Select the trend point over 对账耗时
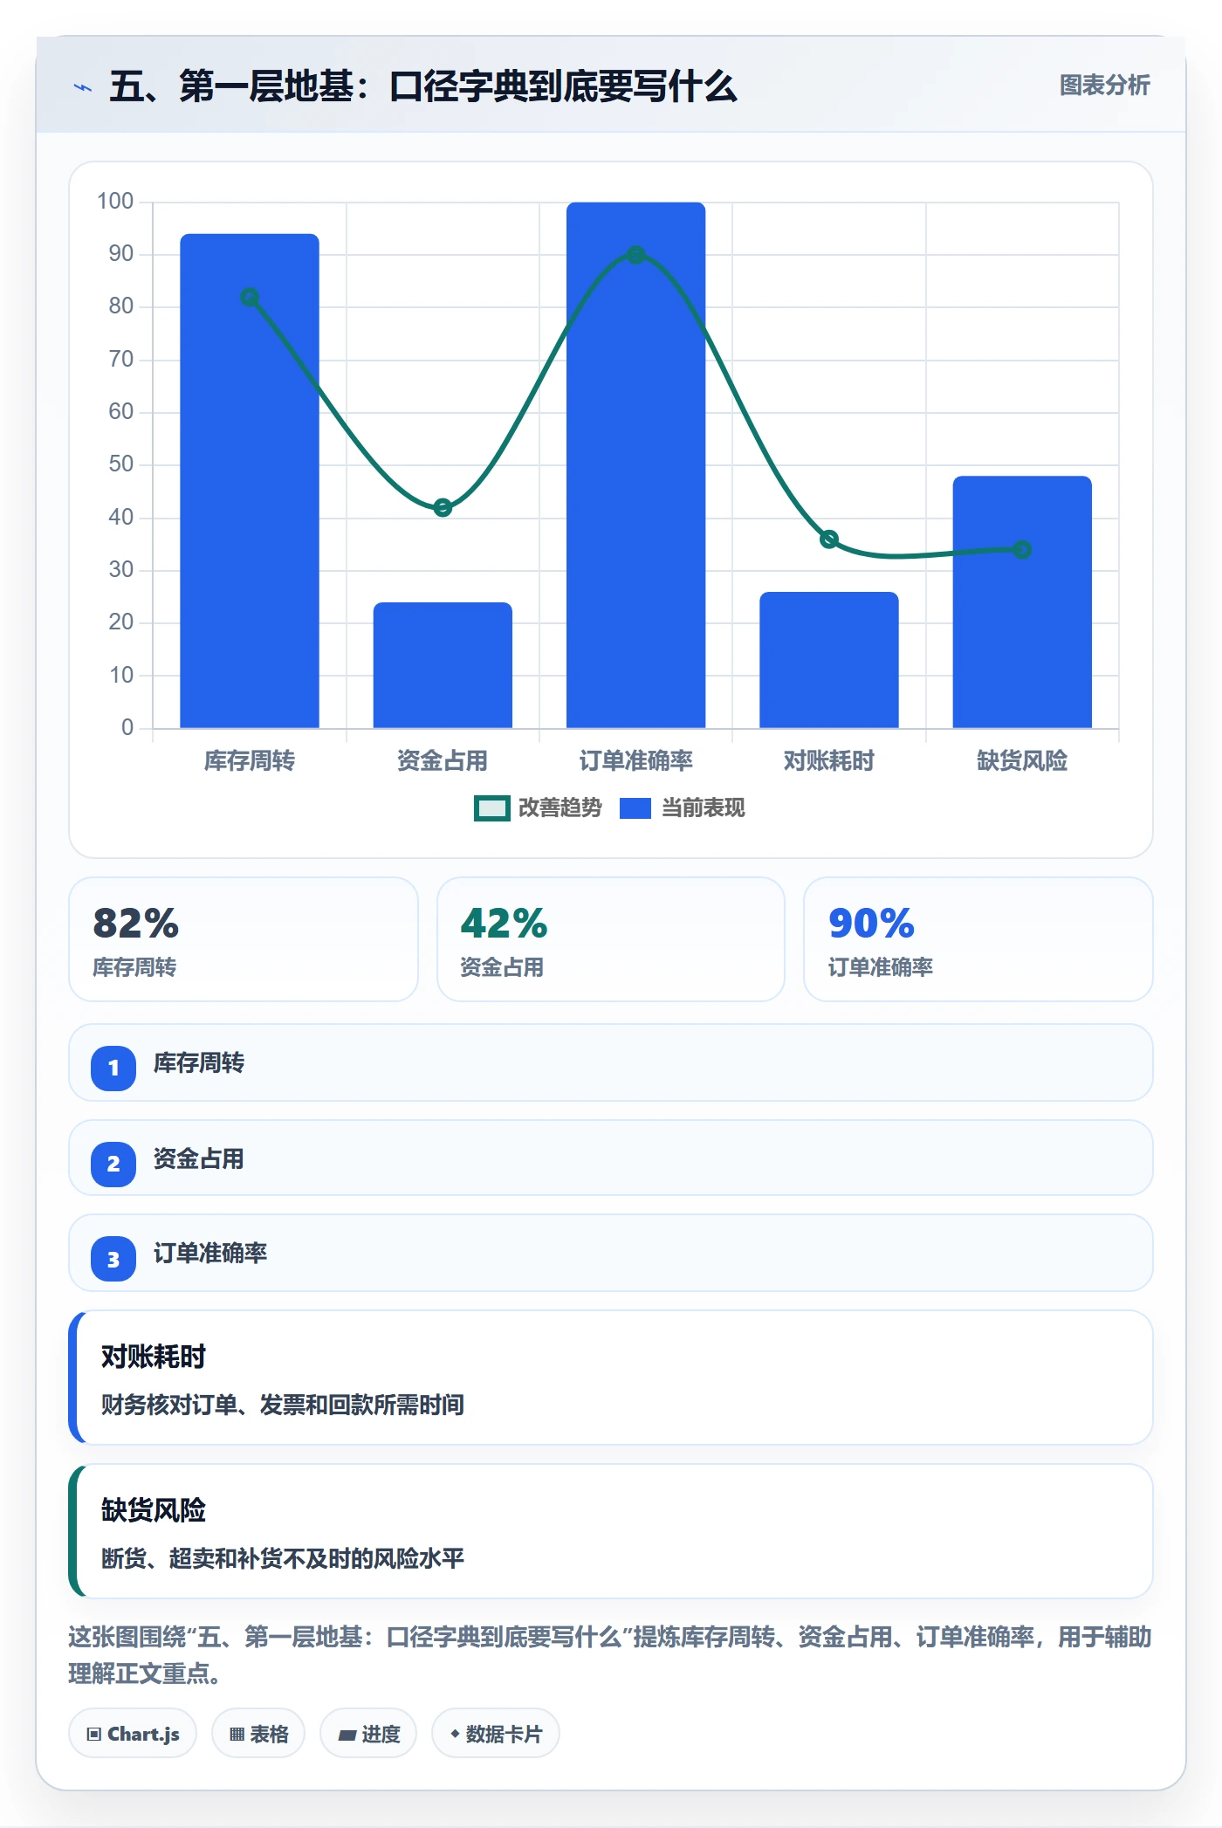Screen dimensions: 1222x1828 pos(829,539)
